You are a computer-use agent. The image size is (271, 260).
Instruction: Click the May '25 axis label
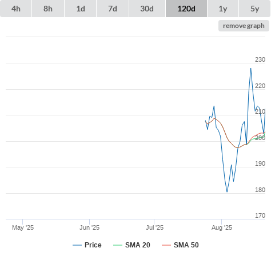[x=23, y=227]
